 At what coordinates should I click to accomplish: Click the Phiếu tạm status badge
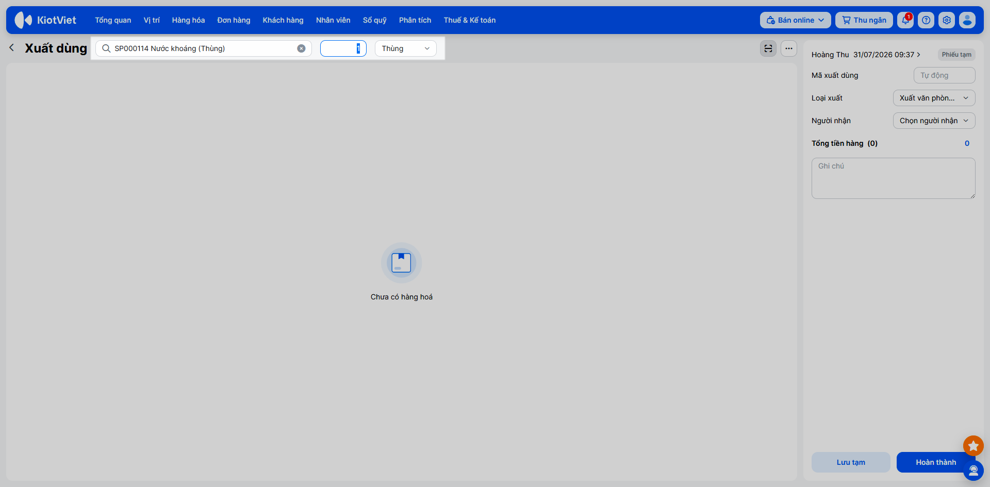(x=956, y=55)
